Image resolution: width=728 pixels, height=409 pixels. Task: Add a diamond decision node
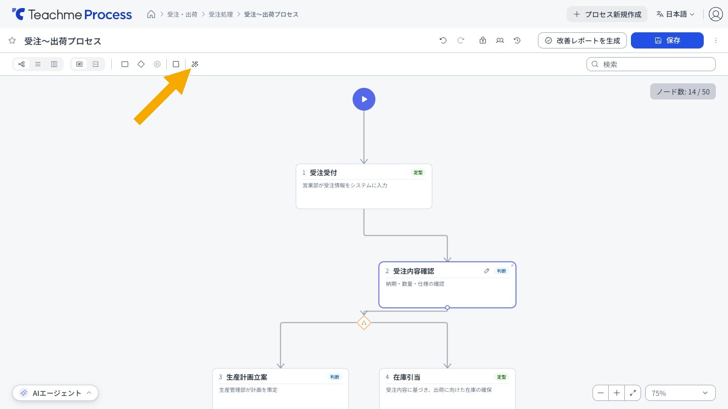coord(141,64)
